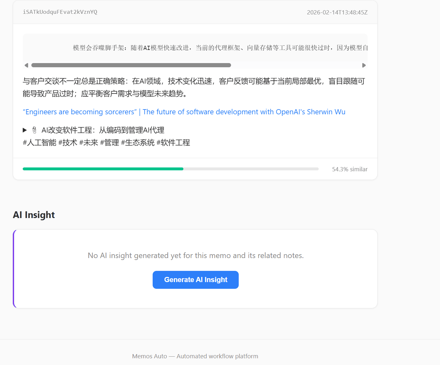Image resolution: width=440 pixels, height=365 pixels.
Task: Click the left scroll arrow of the memo preview
Action: (x=27, y=65)
